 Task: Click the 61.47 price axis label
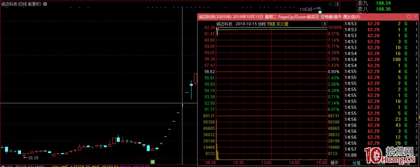point(210,34)
